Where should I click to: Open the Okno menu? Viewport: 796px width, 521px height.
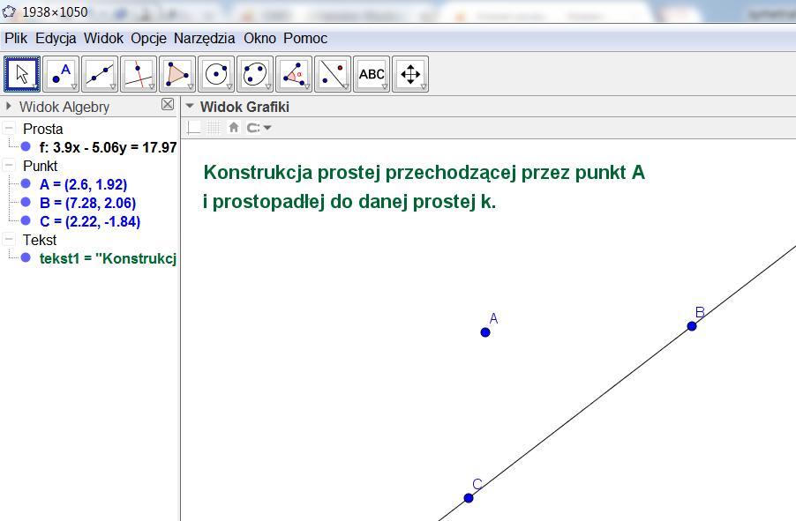click(259, 39)
